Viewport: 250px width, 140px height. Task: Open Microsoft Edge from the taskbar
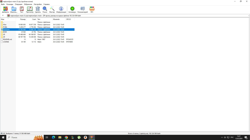53,137
